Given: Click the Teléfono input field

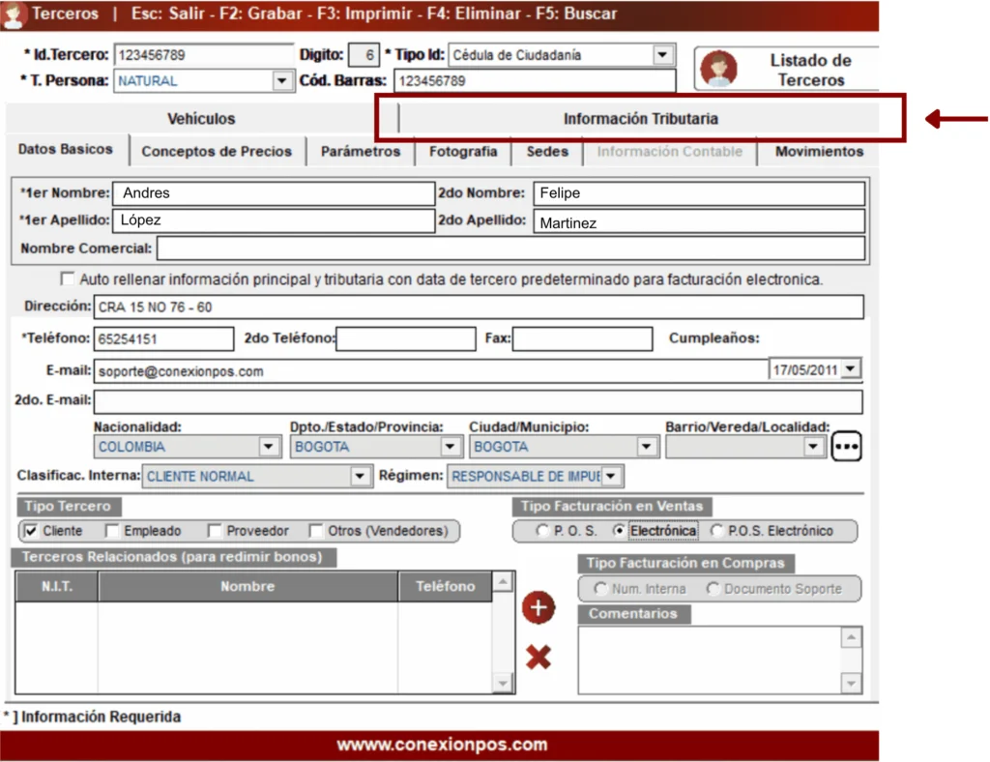Looking at the screenshot, I should [x=163, y=338].
